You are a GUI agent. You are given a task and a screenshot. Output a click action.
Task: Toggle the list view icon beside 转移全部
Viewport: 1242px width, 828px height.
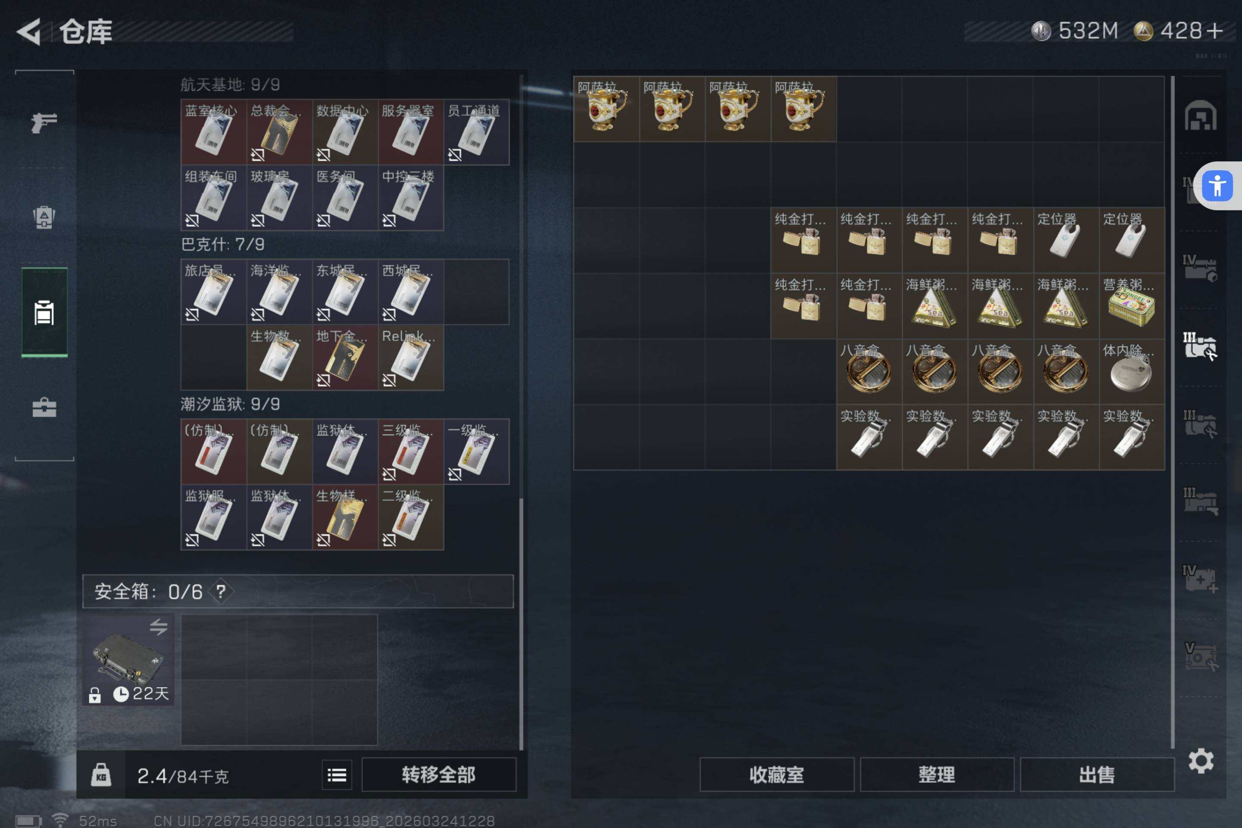337,775
